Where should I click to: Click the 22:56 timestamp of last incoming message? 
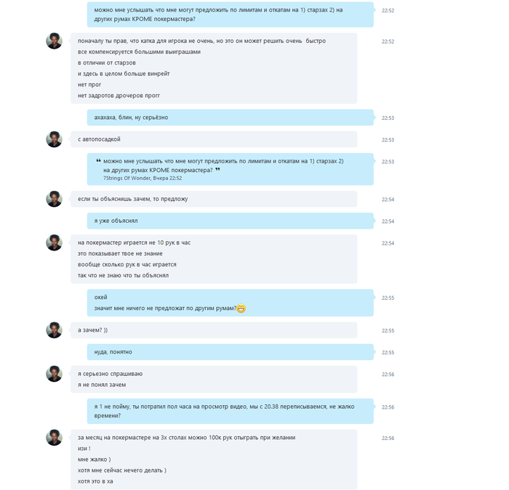pyautogui.click(x=388, y=438)
